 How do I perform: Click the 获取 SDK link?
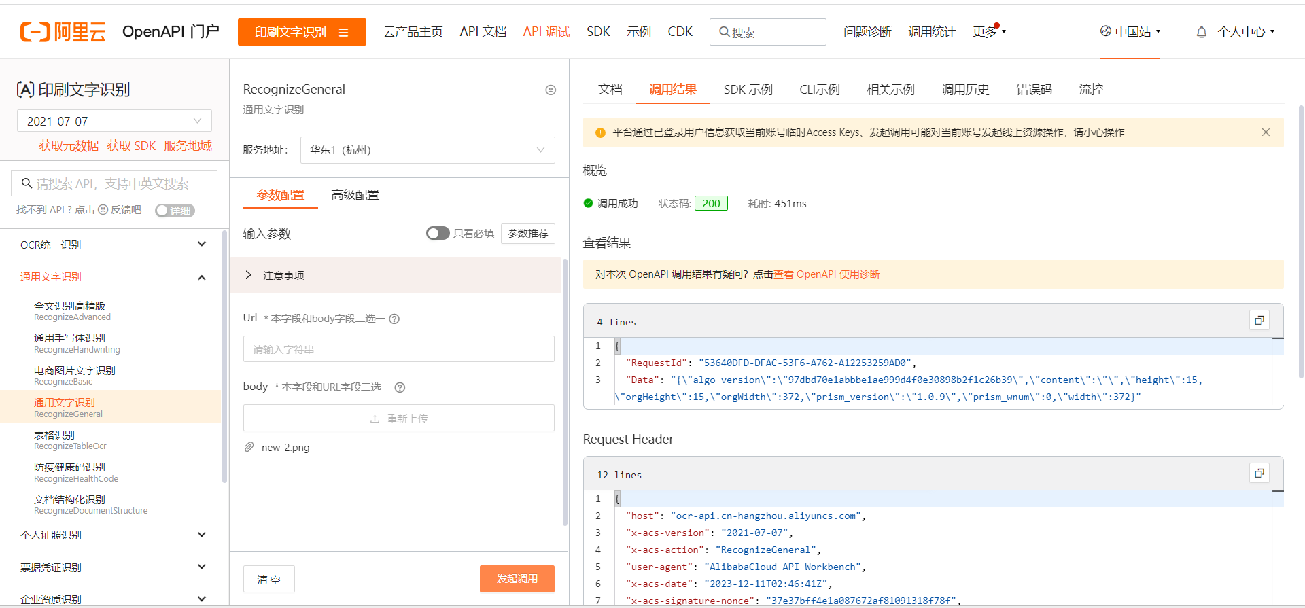click(x=131, y=146)
